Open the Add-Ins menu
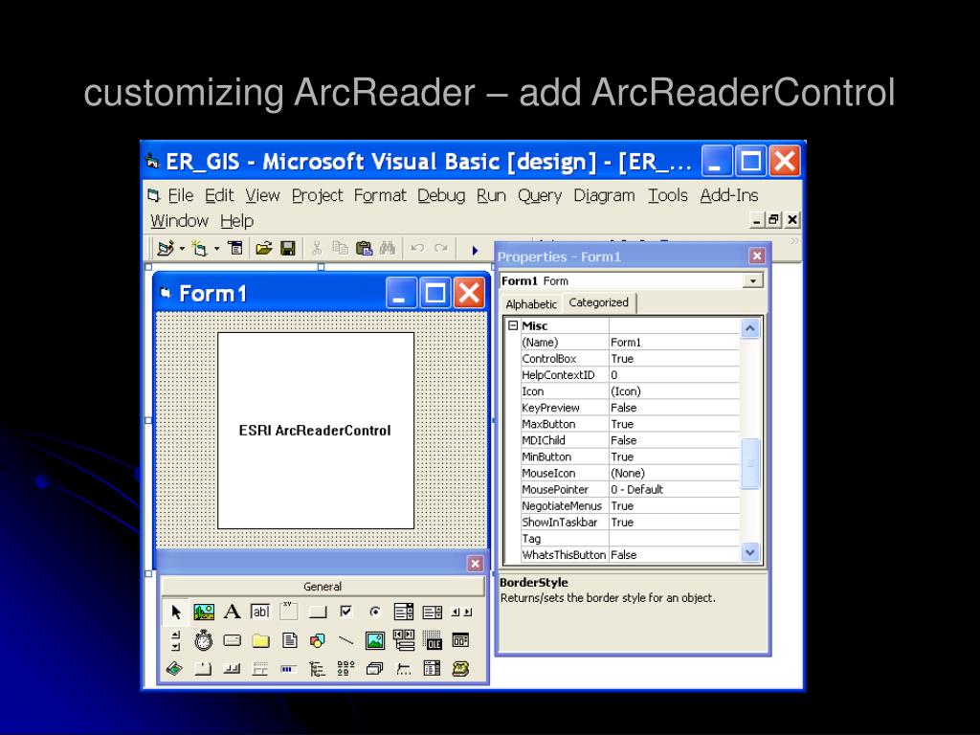Screen dimensions: 980x735 tap(728, 195)
